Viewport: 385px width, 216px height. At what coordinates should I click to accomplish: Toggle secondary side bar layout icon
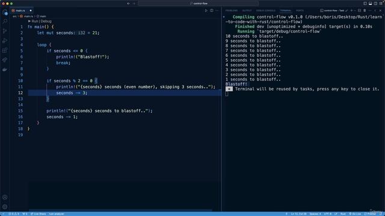click(x=375, y=4)
